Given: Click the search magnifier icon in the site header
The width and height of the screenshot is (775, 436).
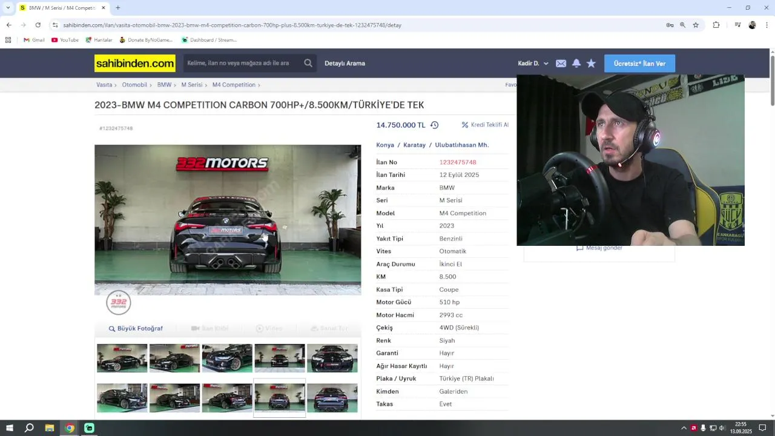Looking at the screenshot, I should pos(308,63).
